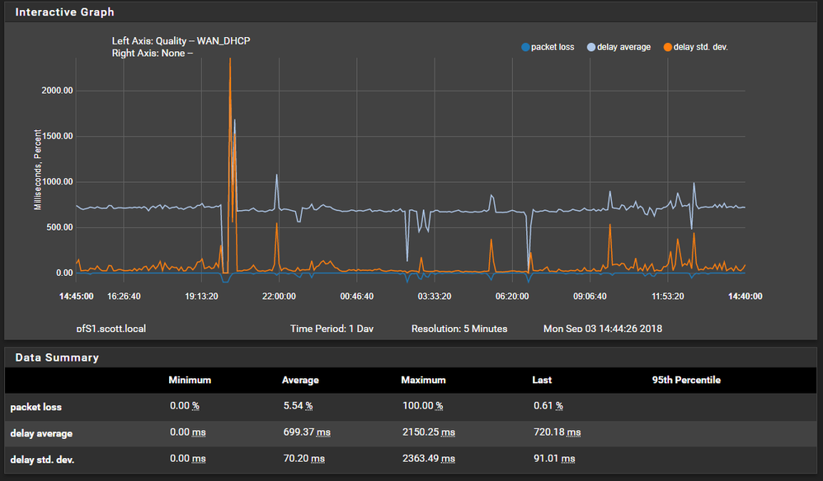Select the delay average row label

tap(41, 433)
